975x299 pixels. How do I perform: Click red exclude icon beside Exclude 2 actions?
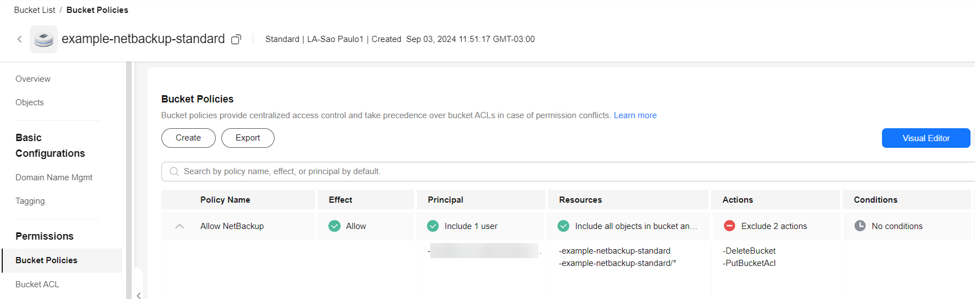click(730, 226)
